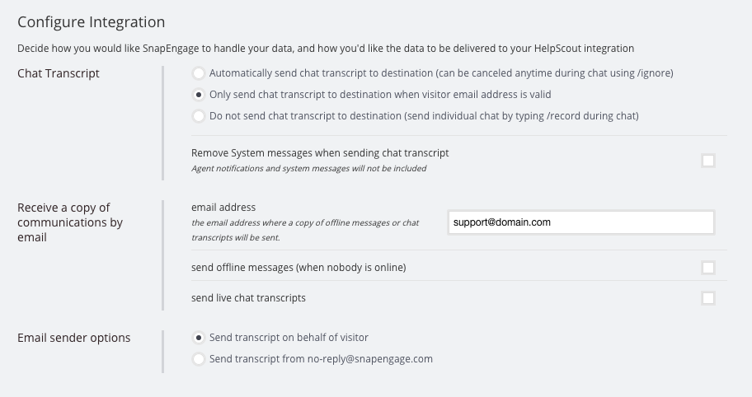Click "Receive a copy of communications by email" label
Viewport: 752px width, 397px height.
click(70, 222)
